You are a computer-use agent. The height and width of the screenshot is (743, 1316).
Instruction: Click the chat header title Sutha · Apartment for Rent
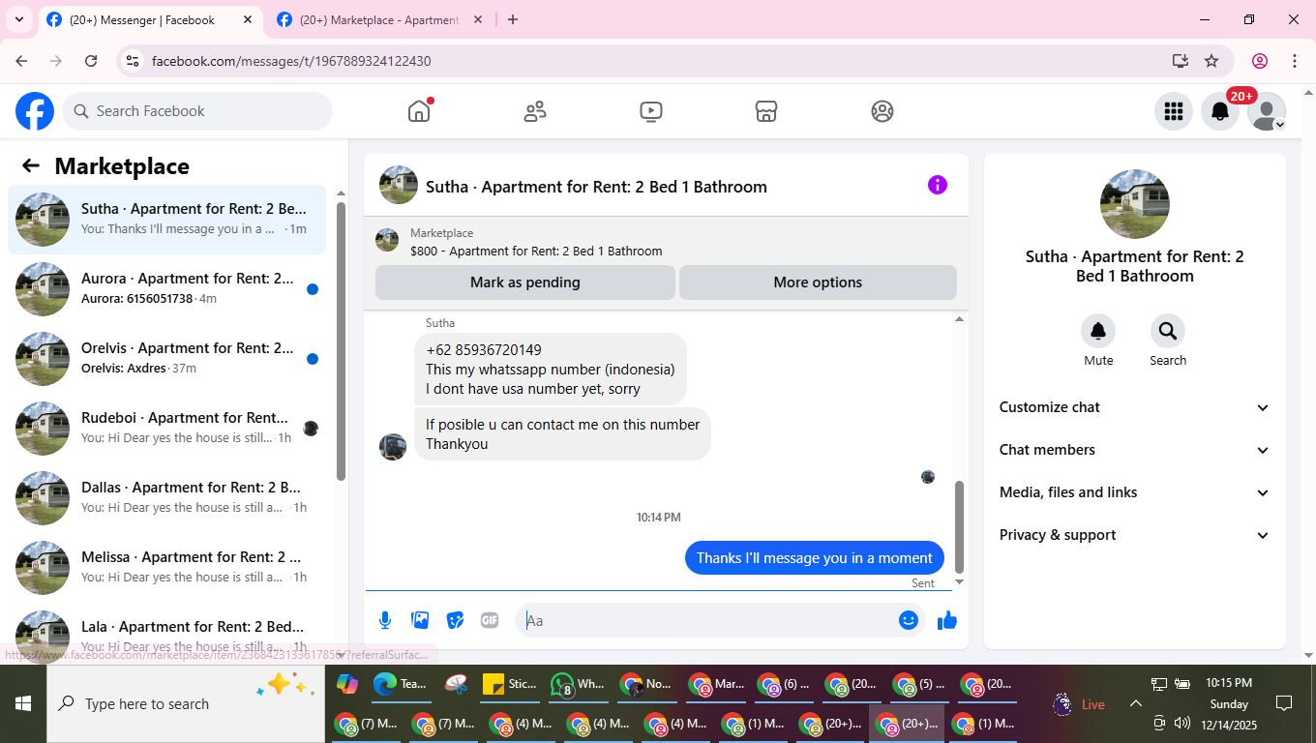coord(596,187)
